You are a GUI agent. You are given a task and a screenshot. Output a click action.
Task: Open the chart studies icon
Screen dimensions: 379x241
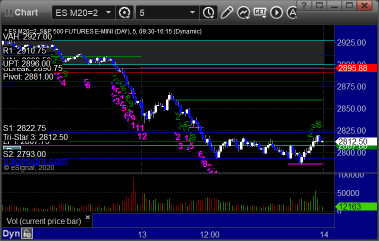(x=243, y=12)
